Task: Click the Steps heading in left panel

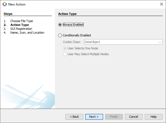Action: pyautogui.click(x=8, y=14)
